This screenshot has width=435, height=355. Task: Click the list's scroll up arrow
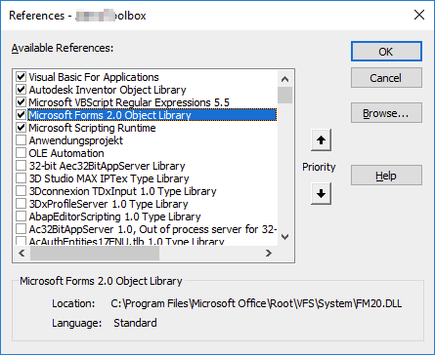(285, 79)
